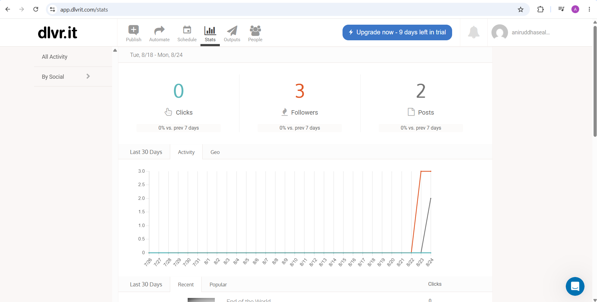The height and width of the screenshot is (302, 597).
Task: View site information icon in address bar
Action: [x=52, y=10]
